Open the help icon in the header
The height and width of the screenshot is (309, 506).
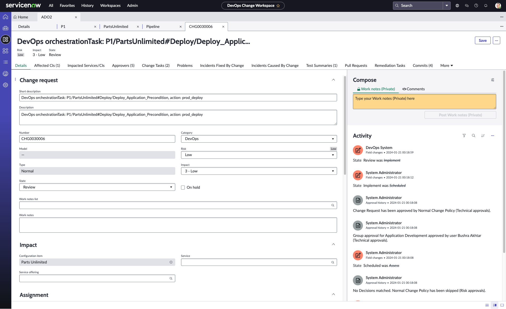pos(476,6)
